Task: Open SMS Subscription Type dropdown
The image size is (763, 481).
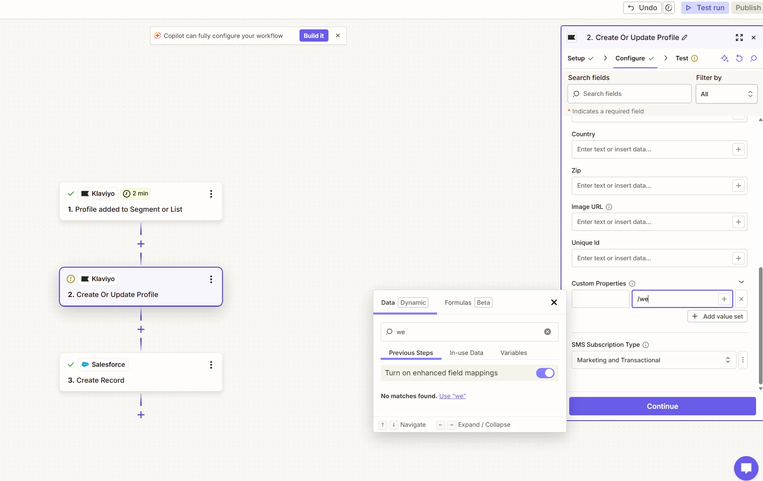Action: click(654, 360)
